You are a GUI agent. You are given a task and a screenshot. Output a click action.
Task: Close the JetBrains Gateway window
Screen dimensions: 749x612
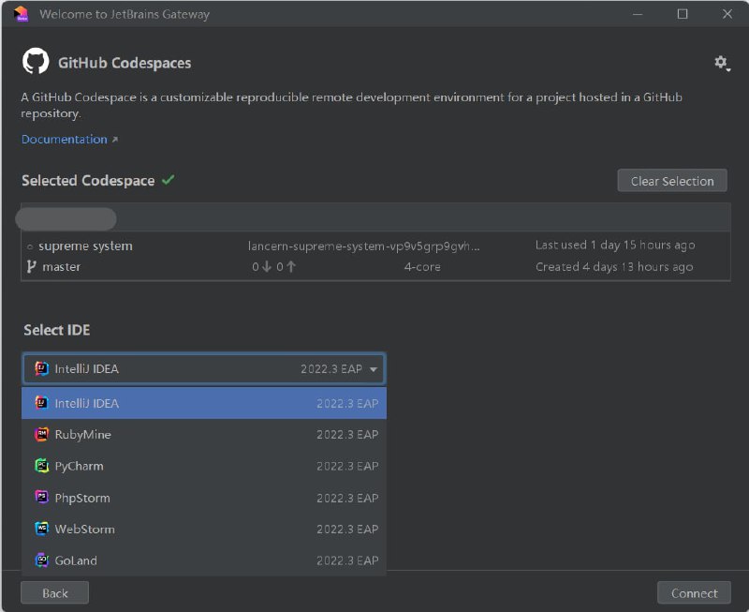pyautogui.click(x=727, y=14)
